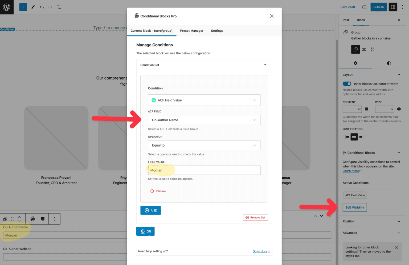Toggle Inner blocks use content width
This screenshot has height=265, width=409.
(x=347, y=84)
